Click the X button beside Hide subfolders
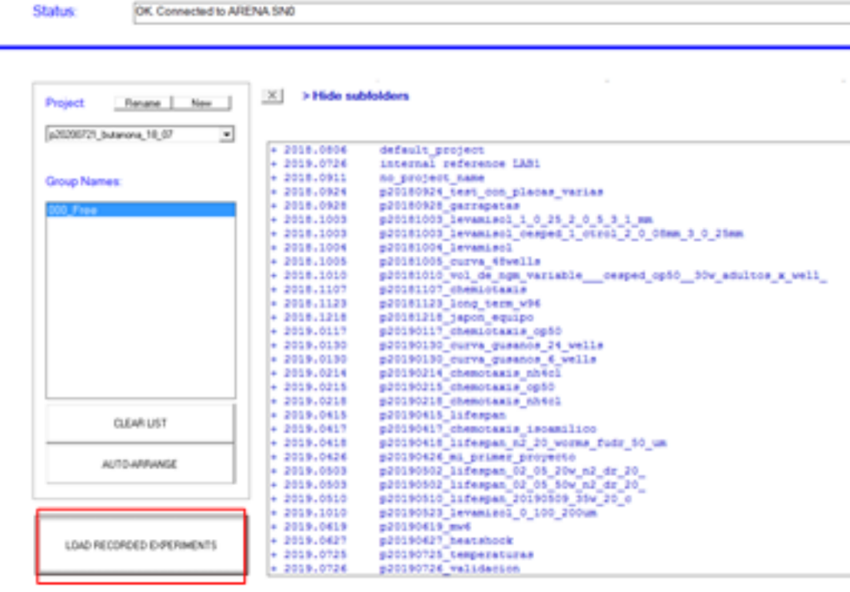This screenshot has height=592, width=850. pos(272,96)
